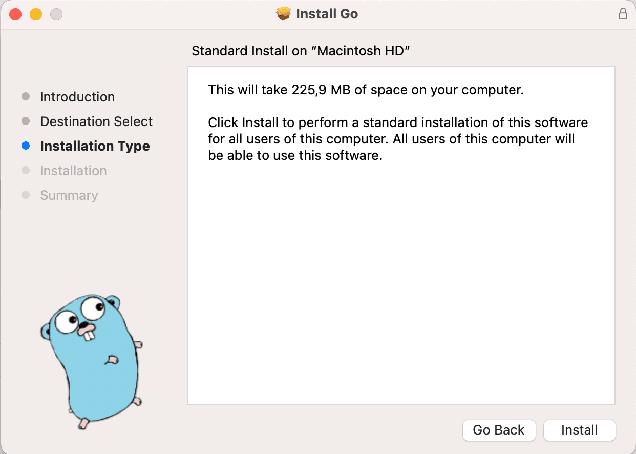
Task: Click the padlock icon in title bar
Action: pyautogui.click(x=623, y=14)
